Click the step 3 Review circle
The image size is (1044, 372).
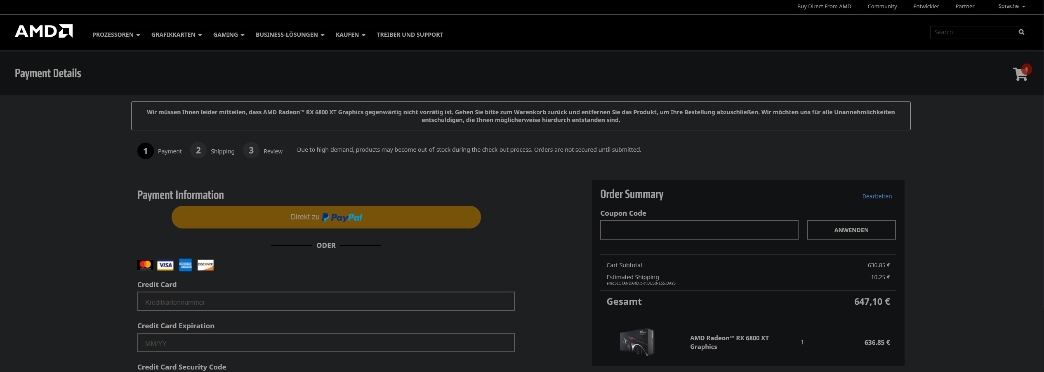[x=251, y=151]
